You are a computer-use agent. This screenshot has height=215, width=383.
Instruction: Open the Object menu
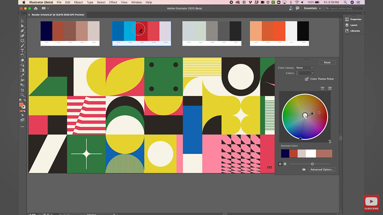tap(78, 2)
